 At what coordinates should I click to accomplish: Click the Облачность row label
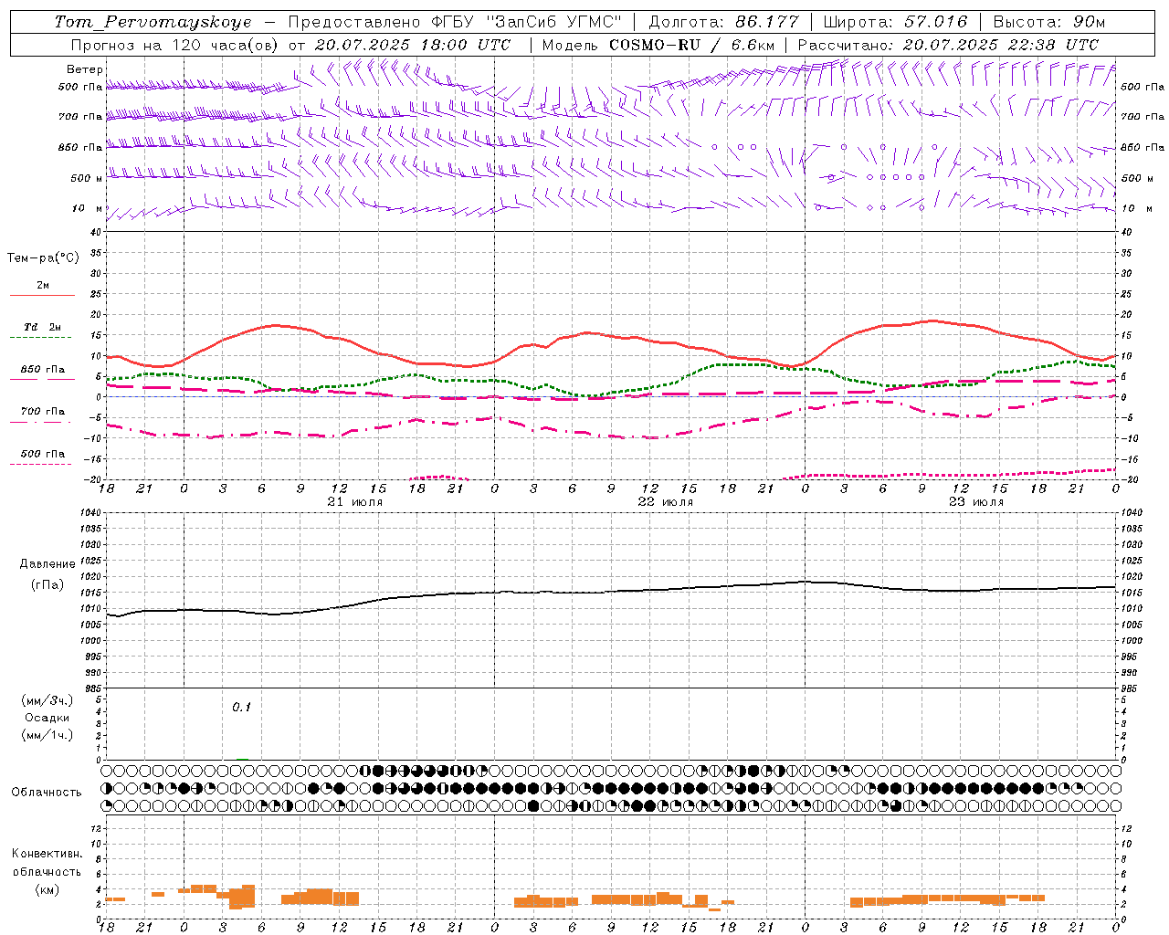(x=47, y=792)
